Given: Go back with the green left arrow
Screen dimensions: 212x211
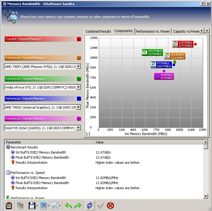Looking at the screenshot, I should [x=69, y=206].
